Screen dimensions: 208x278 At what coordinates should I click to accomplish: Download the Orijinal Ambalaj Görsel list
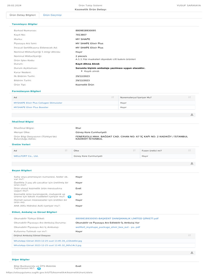pyautogui.click(x=192, y=253)
